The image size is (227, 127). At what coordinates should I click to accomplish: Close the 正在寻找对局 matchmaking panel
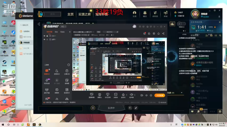point(220,22)
